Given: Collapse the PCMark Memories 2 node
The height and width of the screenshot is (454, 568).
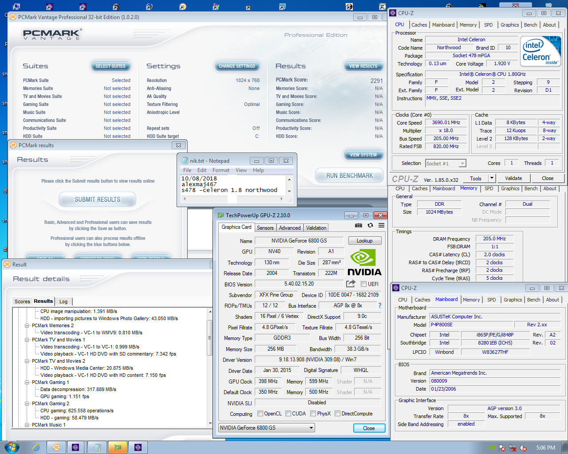Looking at the screenshot, I should click(x=28, y=325).
